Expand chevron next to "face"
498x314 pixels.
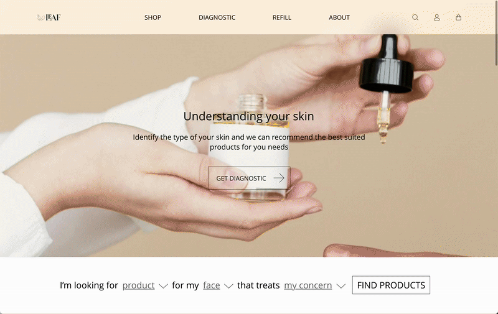[x=228, y=286]
